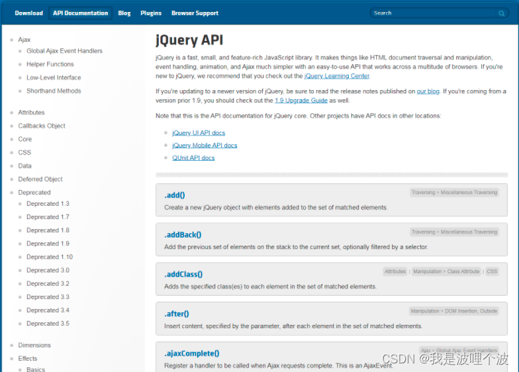Open the Download menu item
The image size is (519, 372).
29,13
